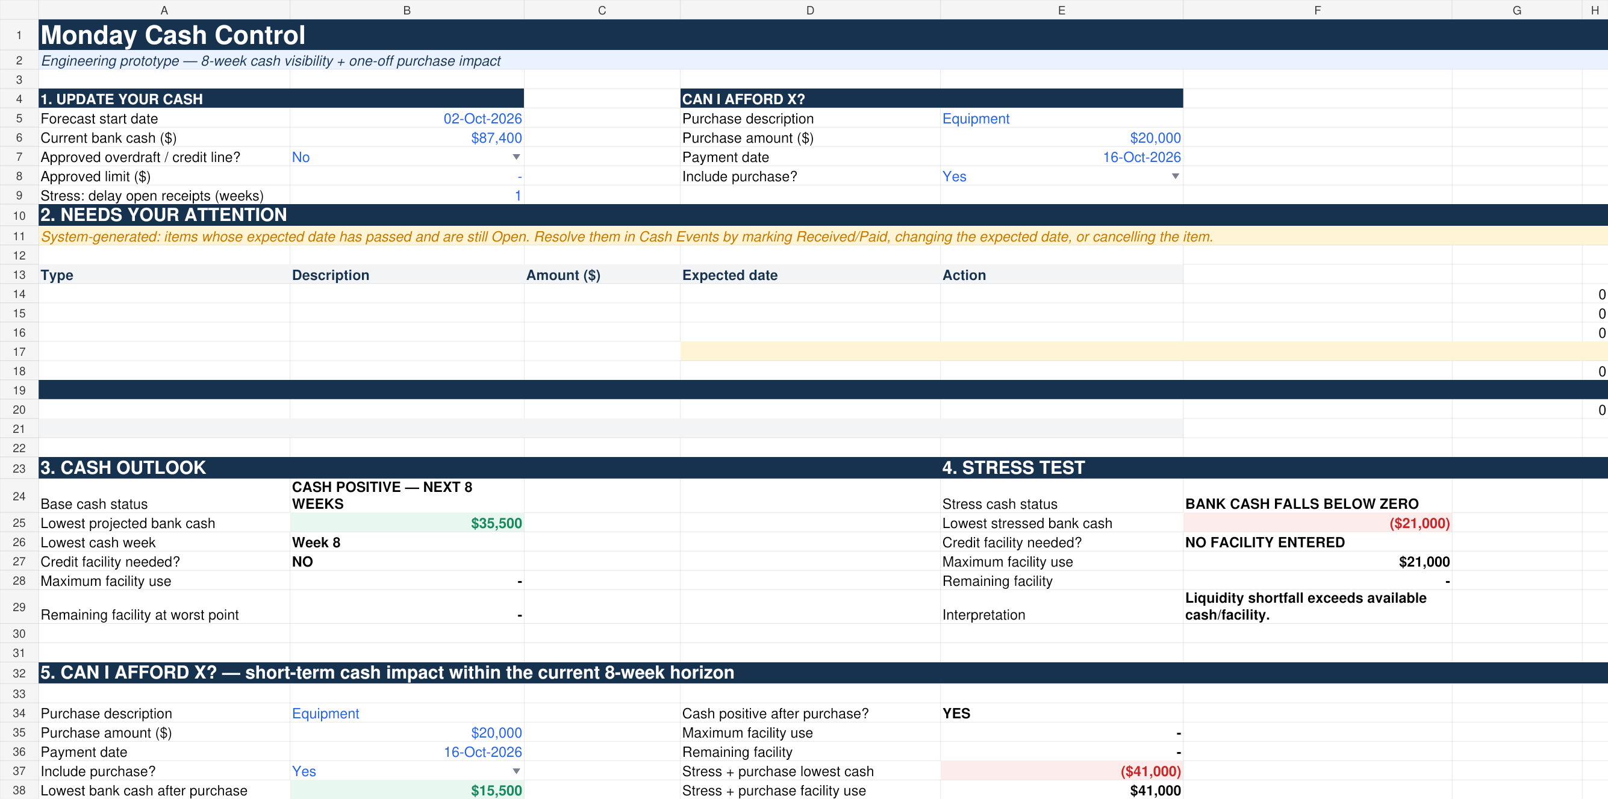This screenshot has width=1608, height=799.
Task: Click the Liquidity shortfall interpretation text
Action: 1305,607
